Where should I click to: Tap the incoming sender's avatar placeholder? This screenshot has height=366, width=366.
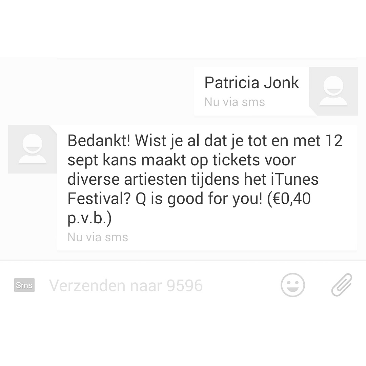pyautogui.click(x=33, y=149)
